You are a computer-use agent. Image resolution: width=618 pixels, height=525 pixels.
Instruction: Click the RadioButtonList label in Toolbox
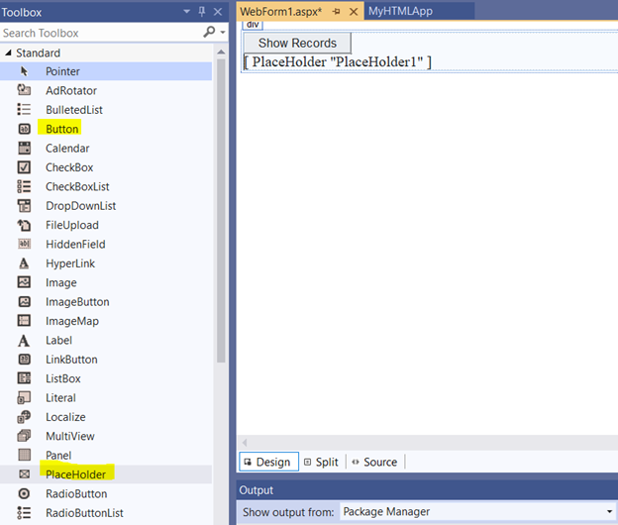(84, 513)
